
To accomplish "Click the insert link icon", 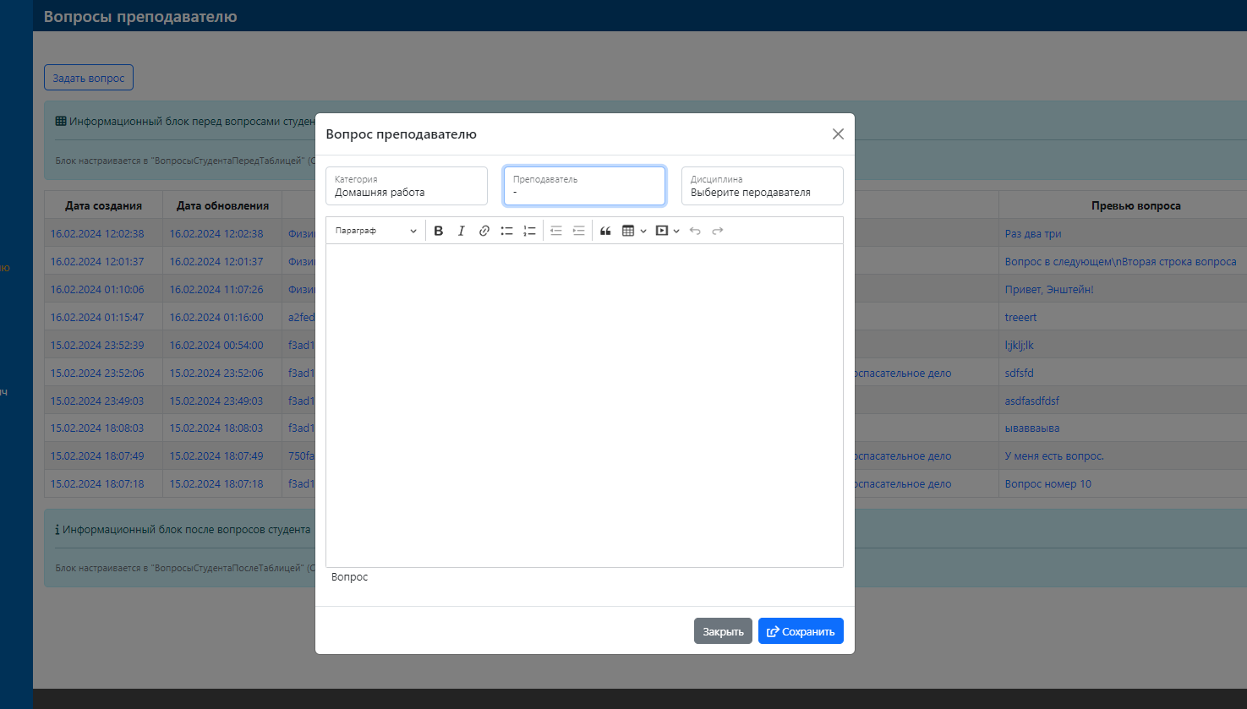I will [484, 231].
